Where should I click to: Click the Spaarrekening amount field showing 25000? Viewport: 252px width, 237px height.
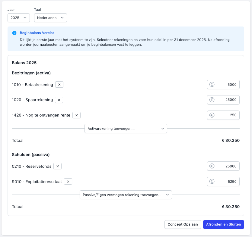tap(226, 100)
